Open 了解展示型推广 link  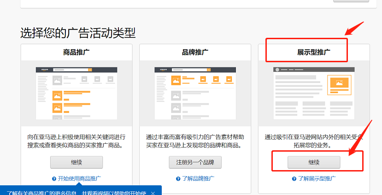tap(317, 179)
